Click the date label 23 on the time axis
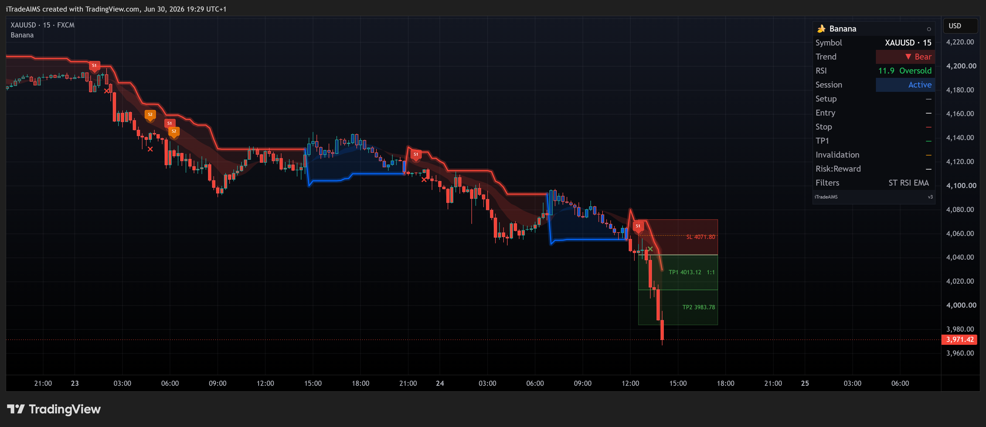 click(x=75, y=383)
